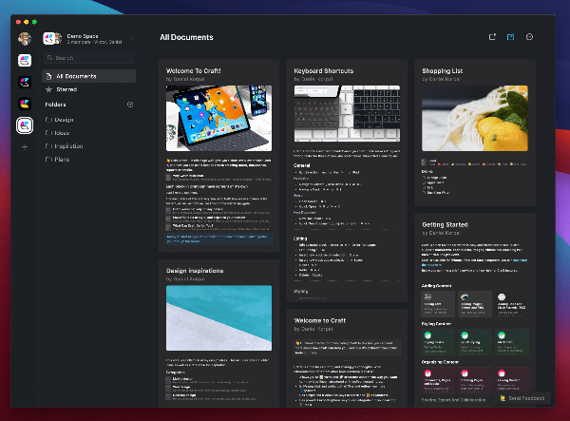Open the Shopping List document title
The height and width of the screenshot is (421, 570).
click(443, 71)
